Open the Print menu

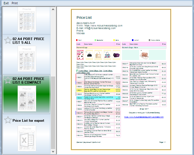pos(15,3)
